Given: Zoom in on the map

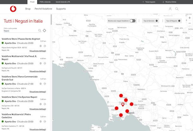Looking at the screenshot, I should pyautogui.click(x=190, y=18).
